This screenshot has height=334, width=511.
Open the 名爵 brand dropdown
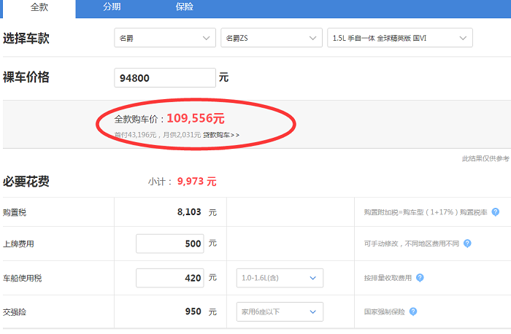pos(165,38)
